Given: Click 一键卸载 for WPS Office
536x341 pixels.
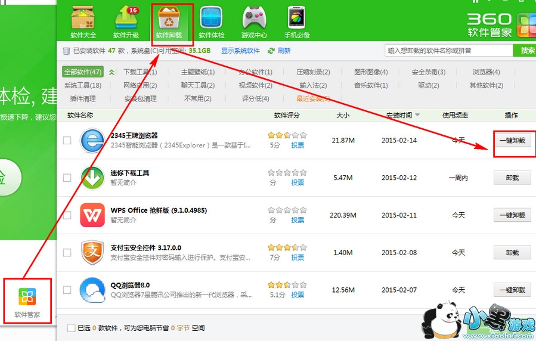Looking at the screenshot, I should coord(512,215).
